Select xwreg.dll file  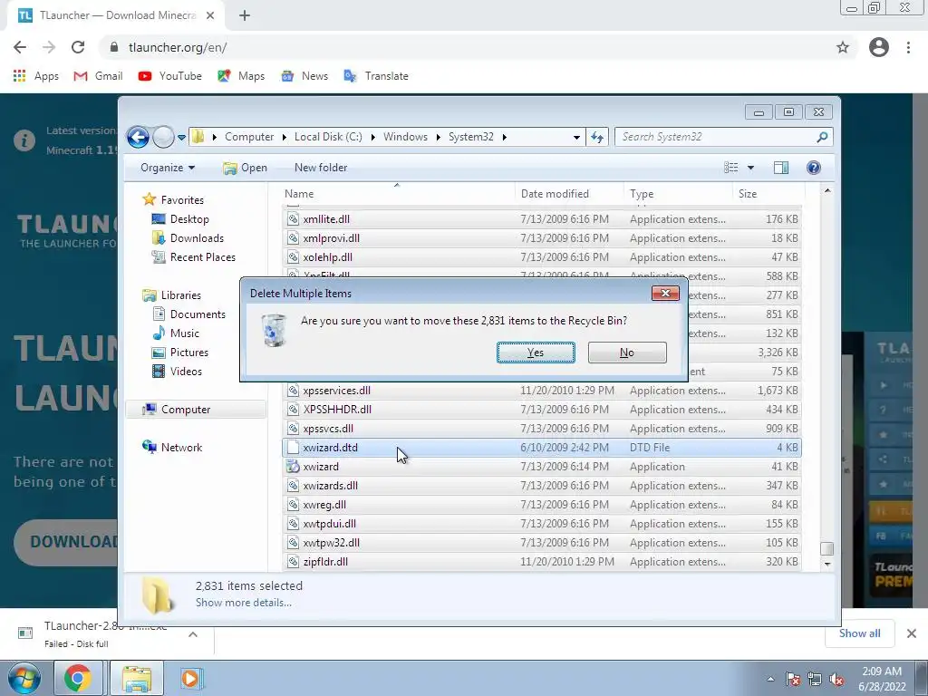click(x=542, y=505)
